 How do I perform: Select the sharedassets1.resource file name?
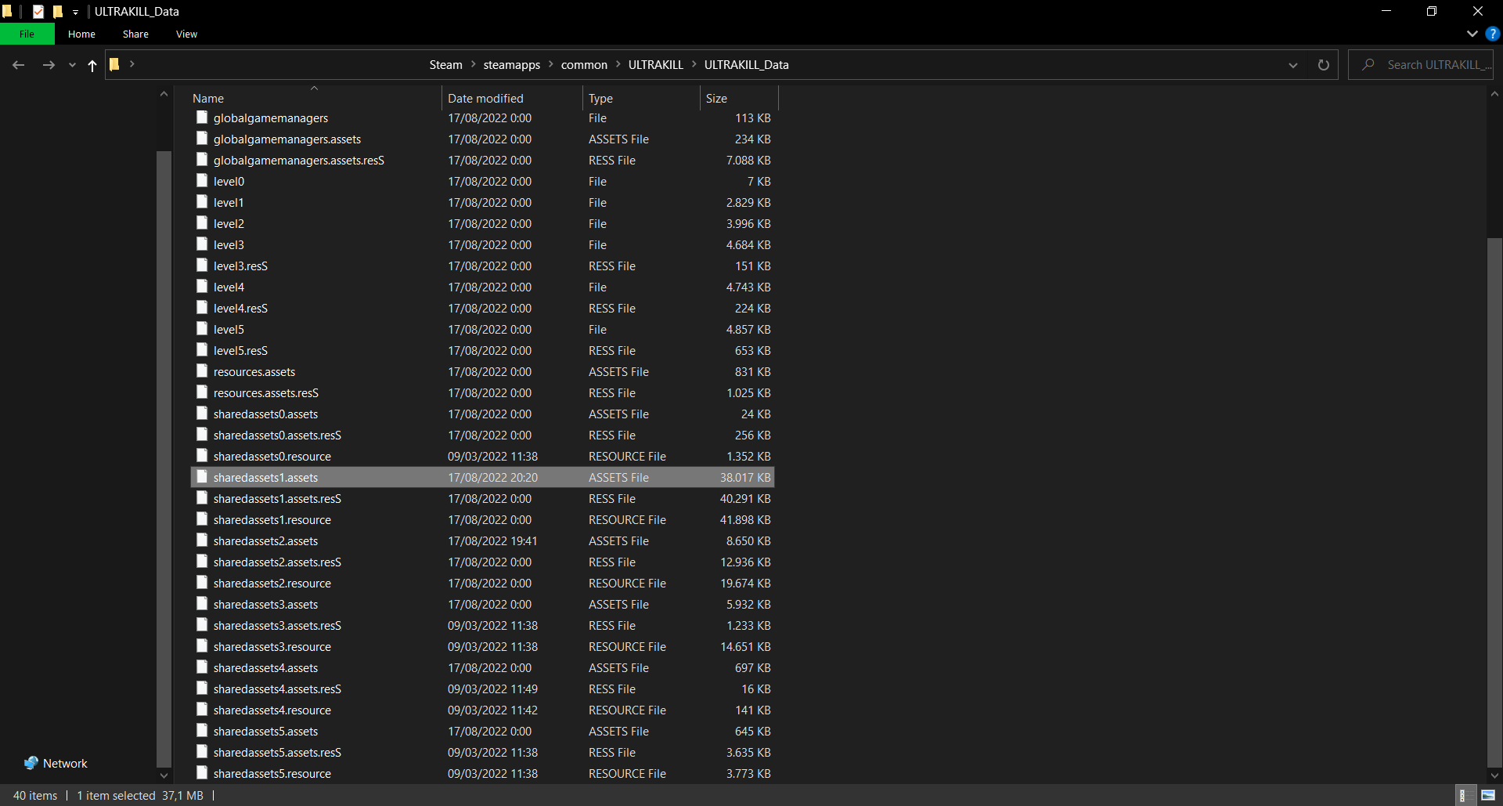tap(272, 520)
